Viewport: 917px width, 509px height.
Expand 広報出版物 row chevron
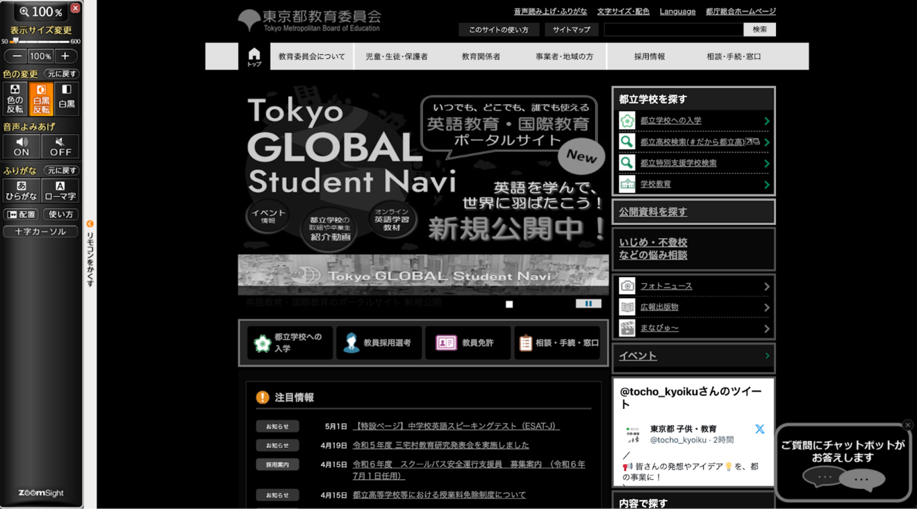(767, 307)
